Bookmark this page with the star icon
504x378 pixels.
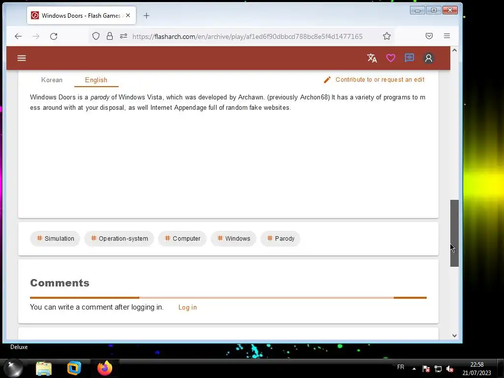pyautogui.click(x=387, y=36)
